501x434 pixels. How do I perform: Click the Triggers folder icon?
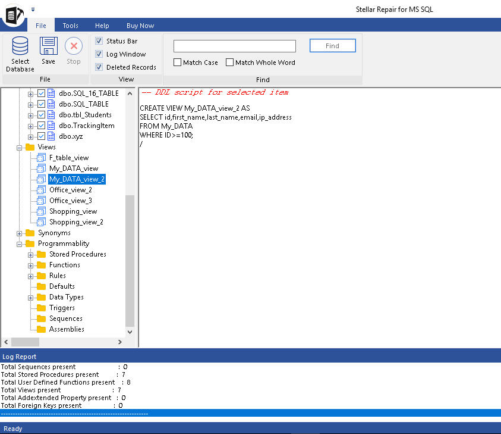click(41, 308)
